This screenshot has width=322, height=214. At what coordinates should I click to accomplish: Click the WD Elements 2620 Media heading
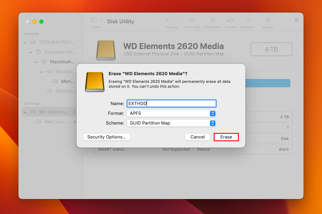[173, 46]
